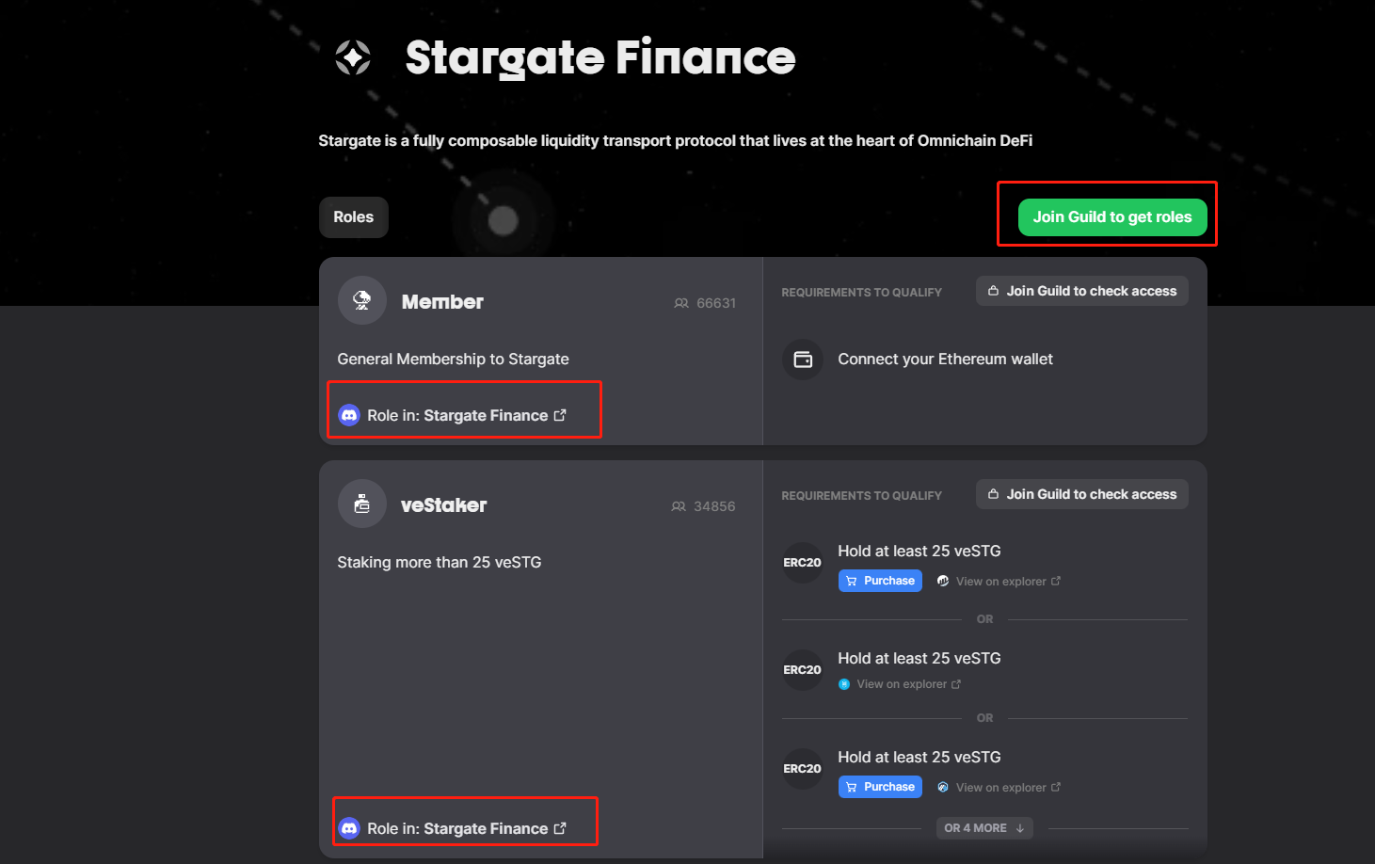The image size is (1375, 864).
Task: Click the wallet icon beside Ethereum requirement
Action: click(803, 360)
